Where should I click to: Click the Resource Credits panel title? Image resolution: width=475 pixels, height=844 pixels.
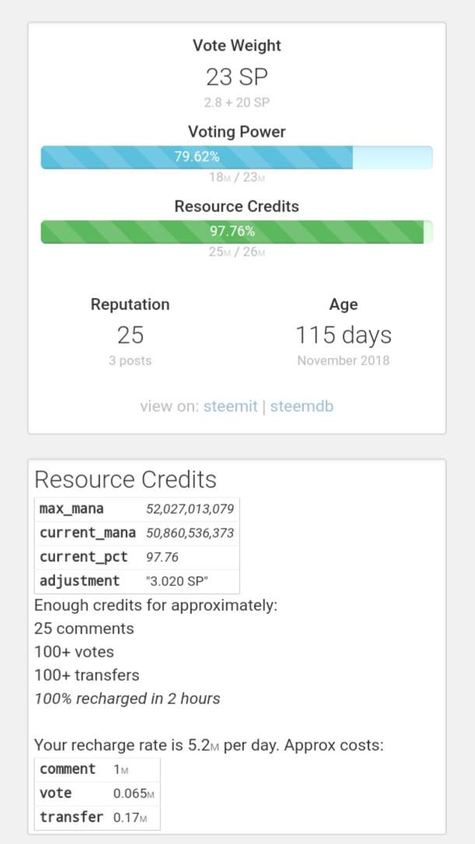click(x=125, y=480)
